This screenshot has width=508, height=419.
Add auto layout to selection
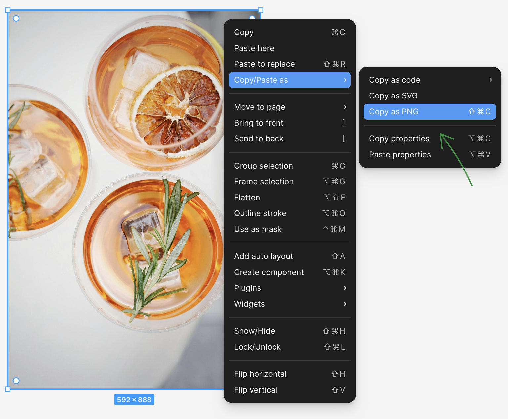tap(289, 256)
